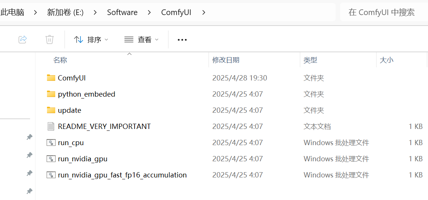Open the 查看 view menu

click(x=141, y=39)
